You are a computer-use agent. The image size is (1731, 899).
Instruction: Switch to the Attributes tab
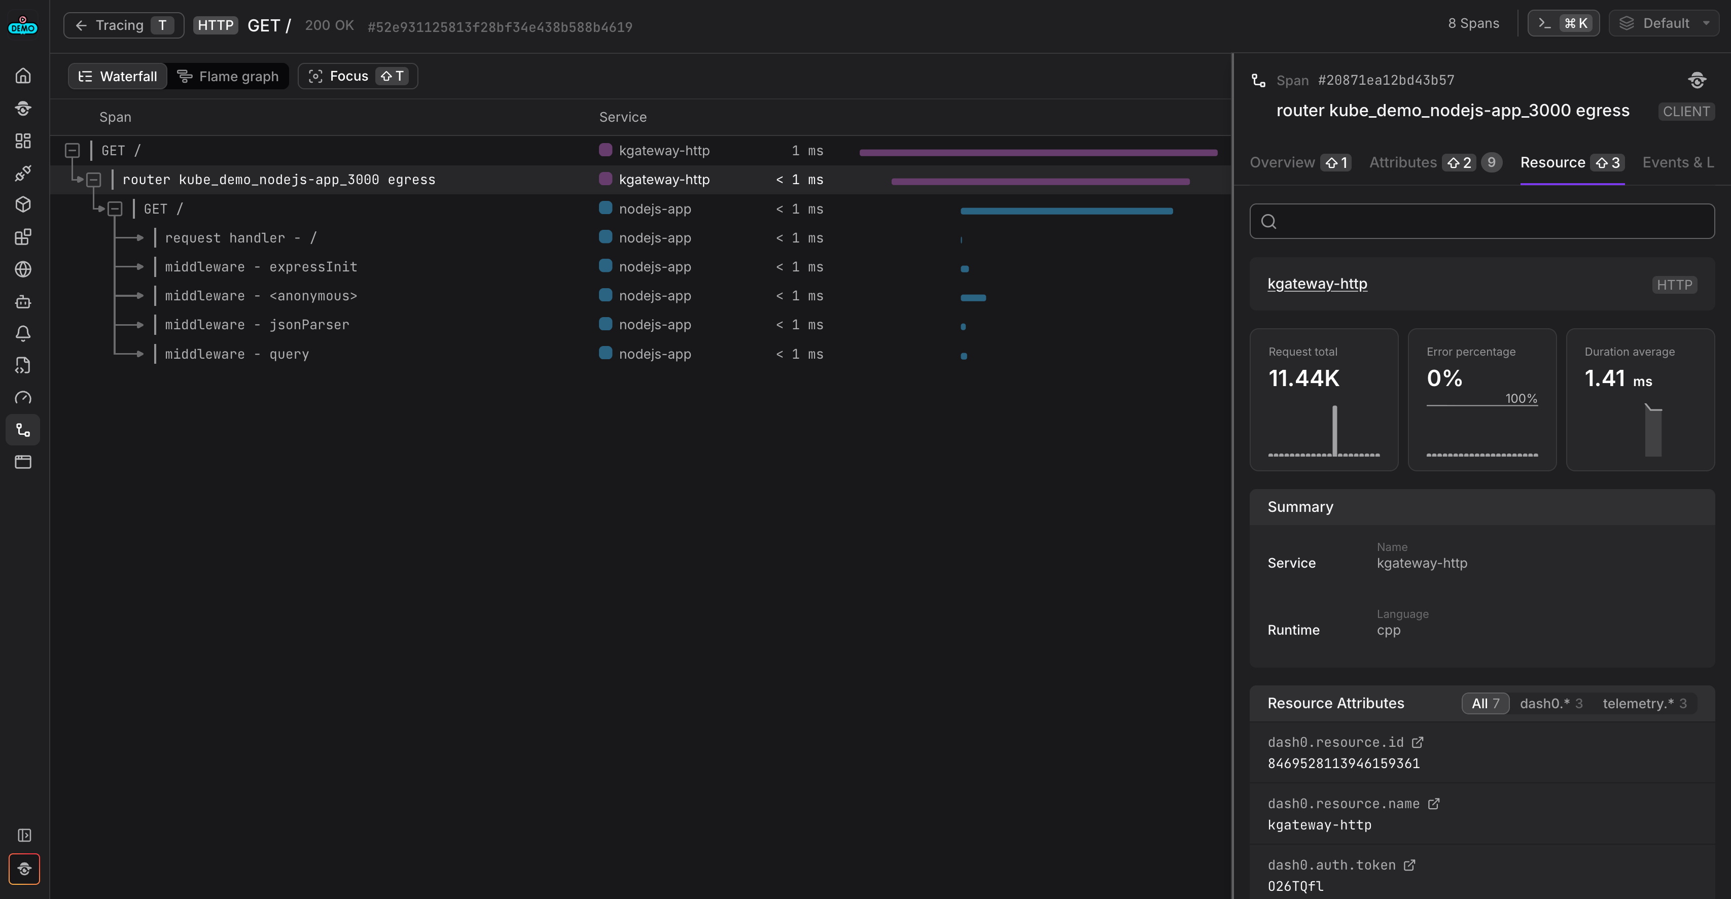1403,163
